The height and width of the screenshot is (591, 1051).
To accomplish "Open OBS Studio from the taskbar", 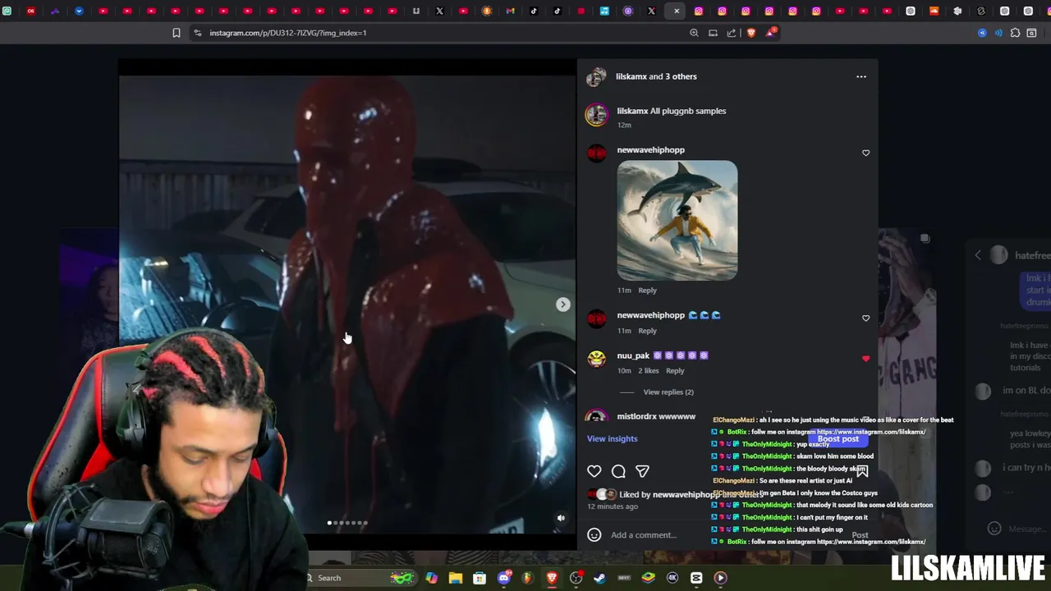I will pyautogui.click(x=576, y=578).
